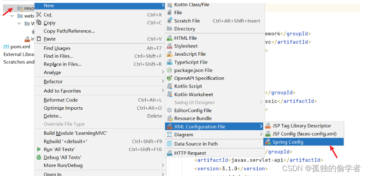This screenshot has width=367, height=176.
Task: Select the Kotlin Class/File icon
Action: [170, 5]
